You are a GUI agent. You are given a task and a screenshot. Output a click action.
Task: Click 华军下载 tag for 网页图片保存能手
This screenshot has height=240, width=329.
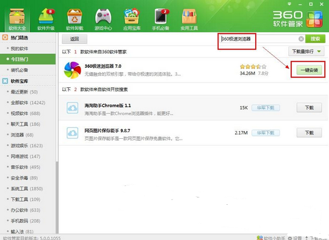click(265, 133)
